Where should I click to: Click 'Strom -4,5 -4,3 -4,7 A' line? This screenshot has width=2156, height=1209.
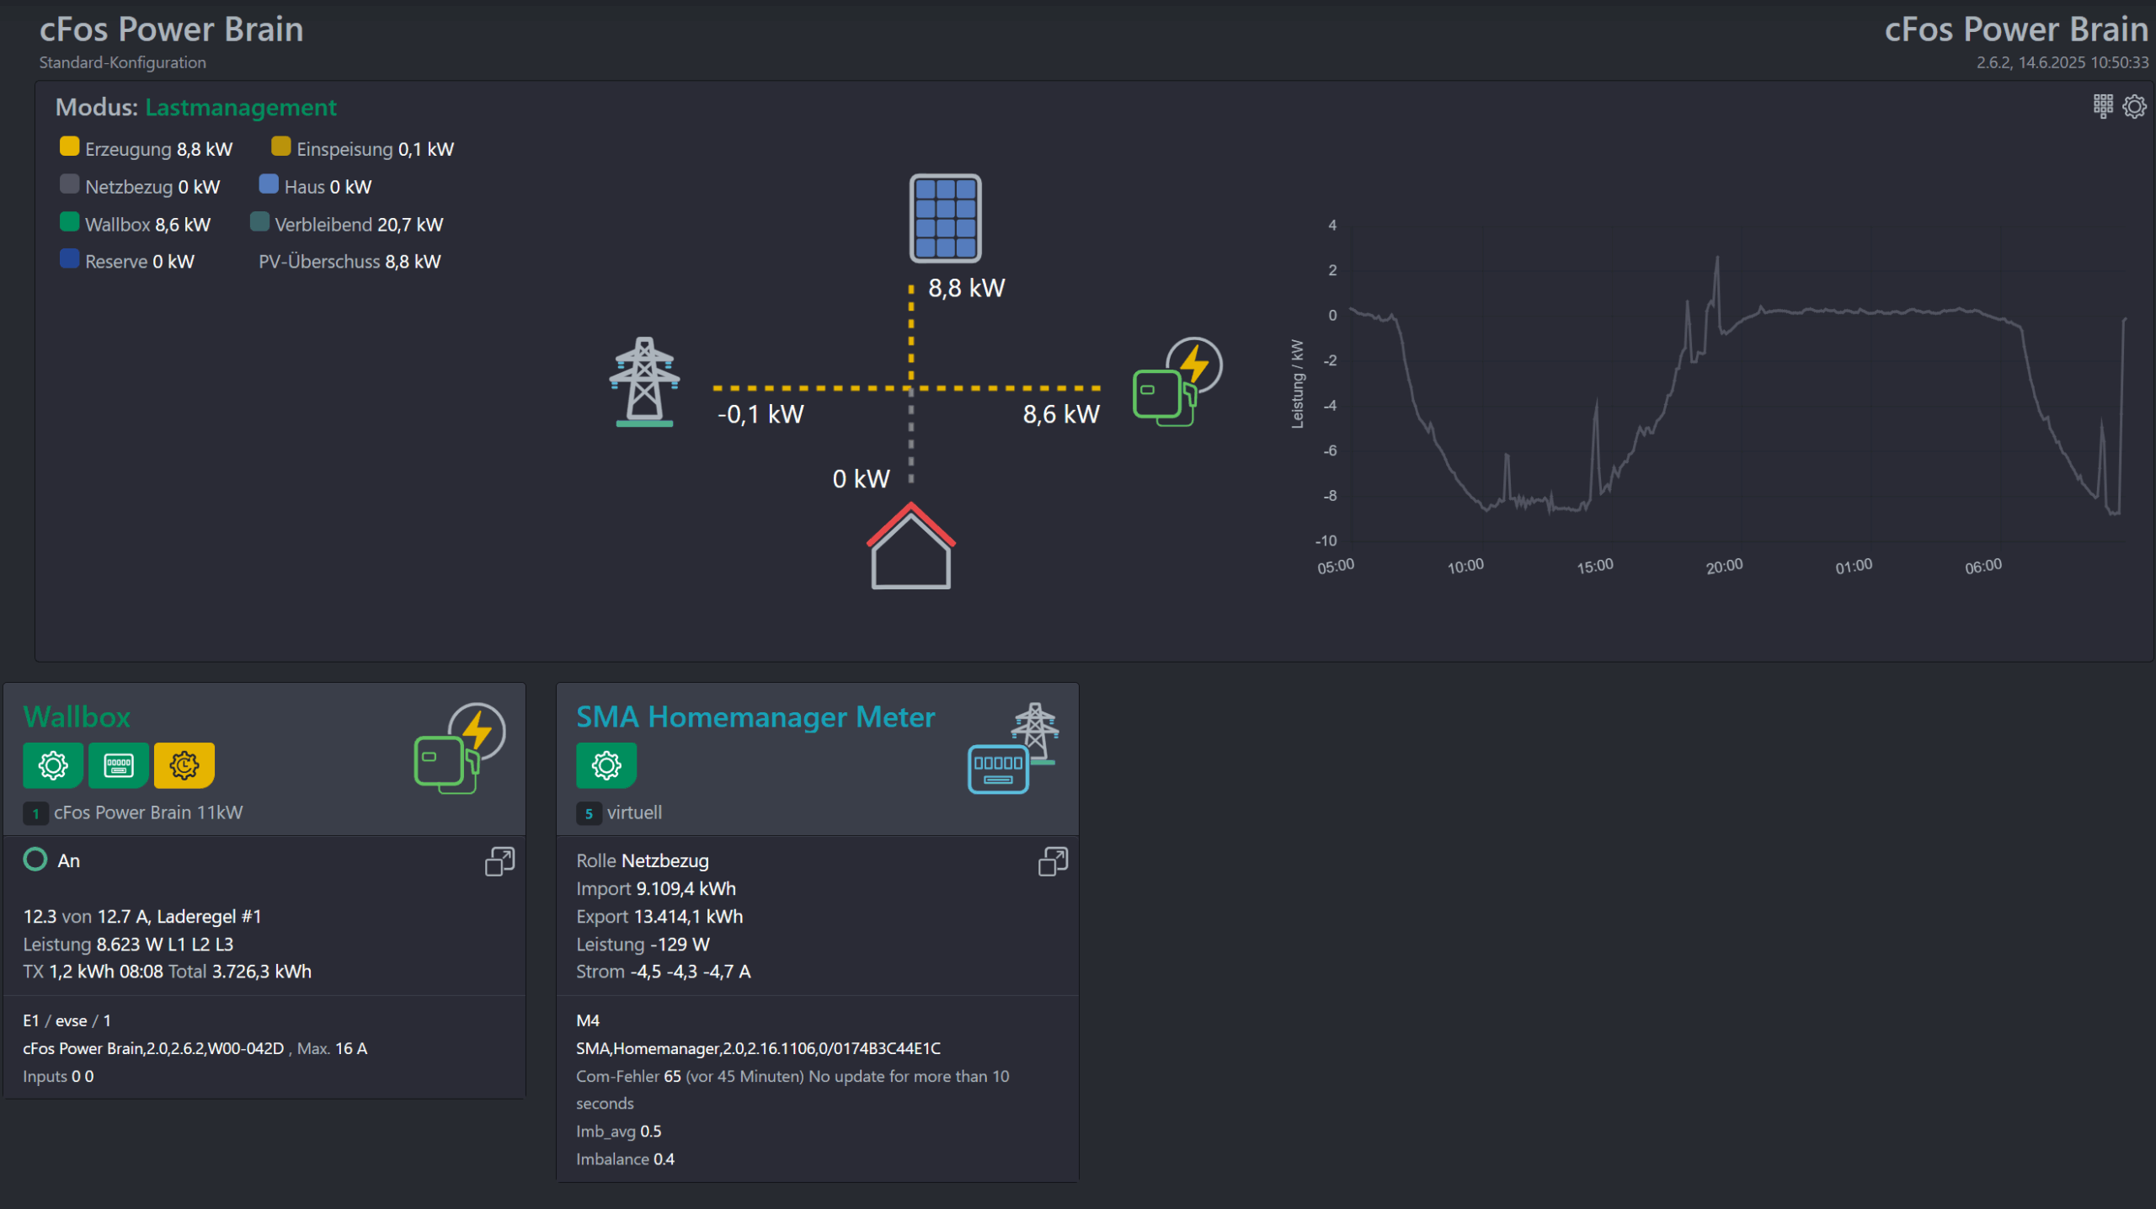[664, 972]
